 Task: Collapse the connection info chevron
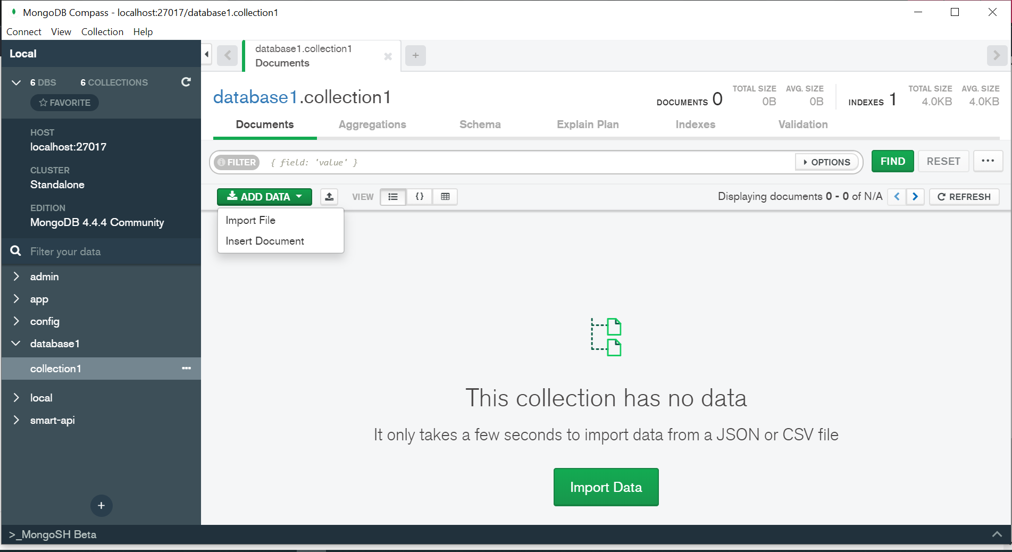[x=16, y=82]
